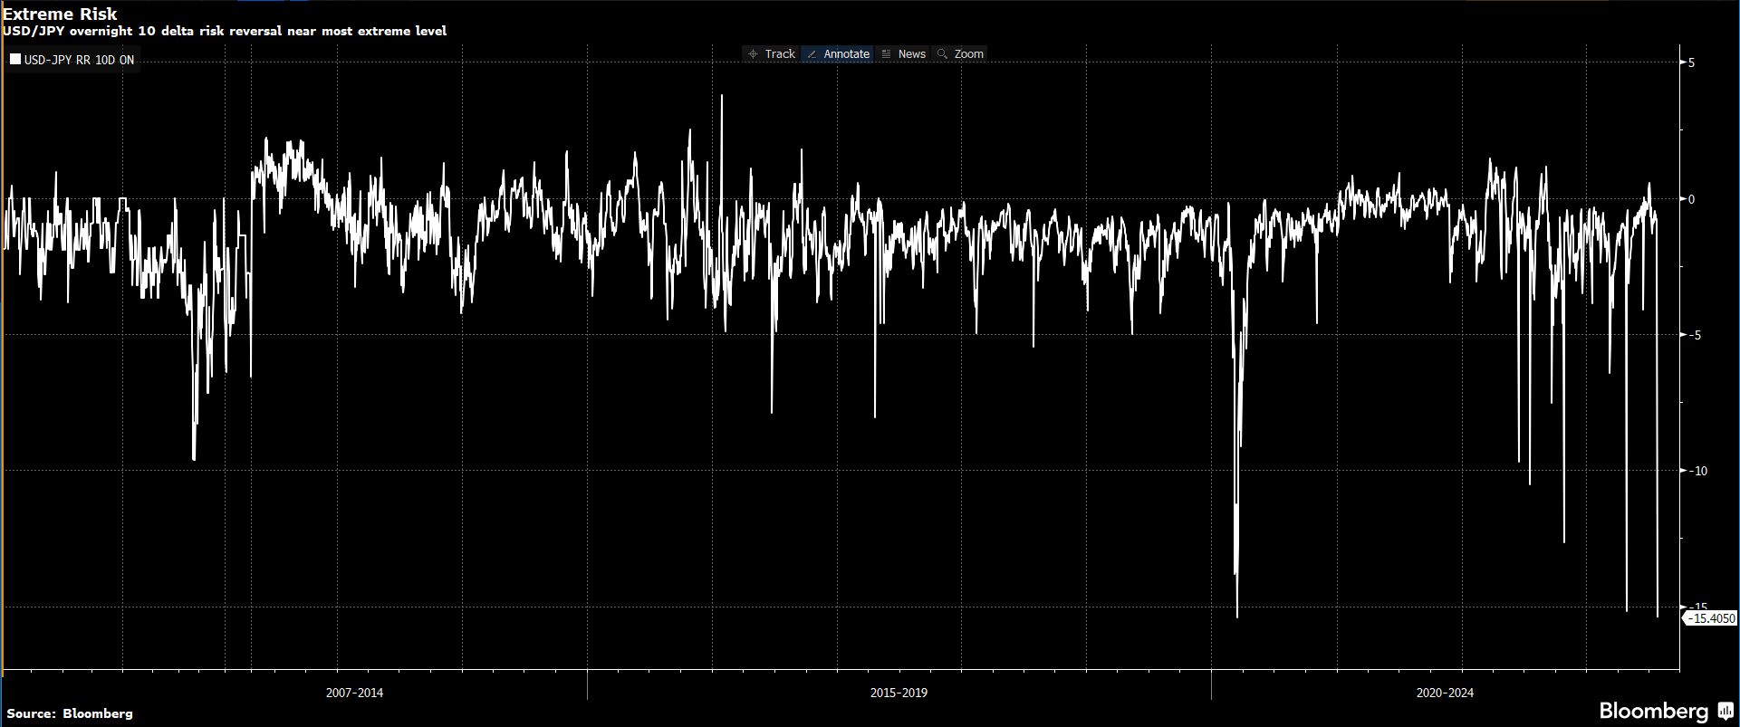Select the USD-JPY RR 10D ON series label
1740x727 pixels.
click(79, 61)
